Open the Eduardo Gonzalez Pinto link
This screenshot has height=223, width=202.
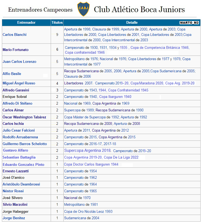coord(23,164)
